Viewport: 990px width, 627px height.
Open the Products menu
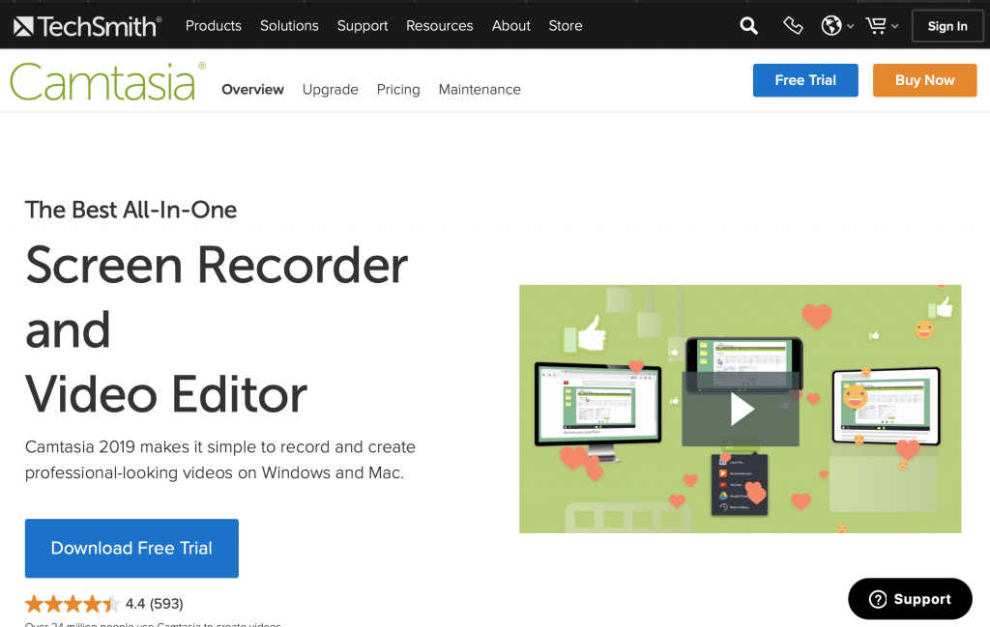coord(214,26)
